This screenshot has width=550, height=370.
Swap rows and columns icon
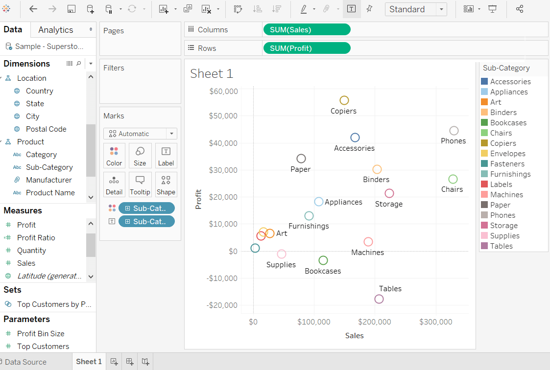pyautogui.click(x=238, y=9)
